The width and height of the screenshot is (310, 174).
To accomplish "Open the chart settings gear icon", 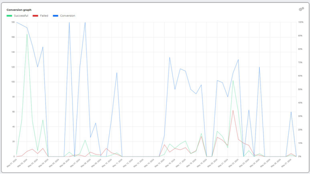I will 301,9.
